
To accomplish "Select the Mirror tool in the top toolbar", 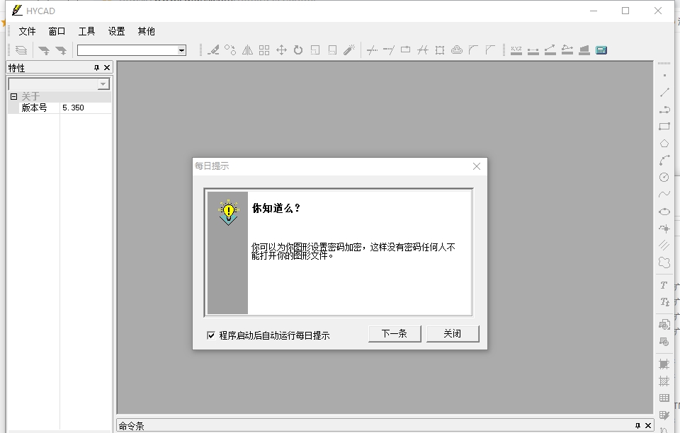I will coord(247,50).
